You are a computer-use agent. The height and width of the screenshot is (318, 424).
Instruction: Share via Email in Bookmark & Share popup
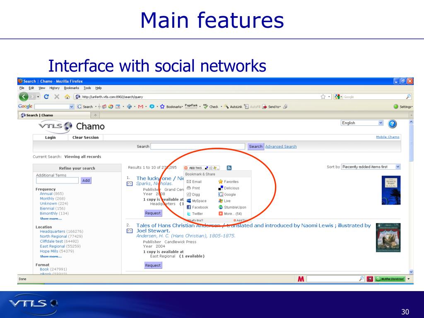point(194,182)
